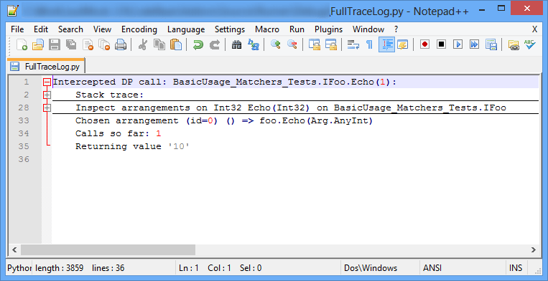
Task: Click the horizontal scrollbar right arrow
Action: (x=534, y=249)
